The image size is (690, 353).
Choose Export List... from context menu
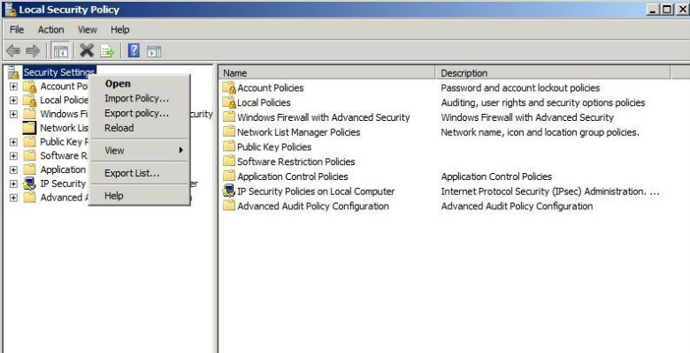[139, 173]
